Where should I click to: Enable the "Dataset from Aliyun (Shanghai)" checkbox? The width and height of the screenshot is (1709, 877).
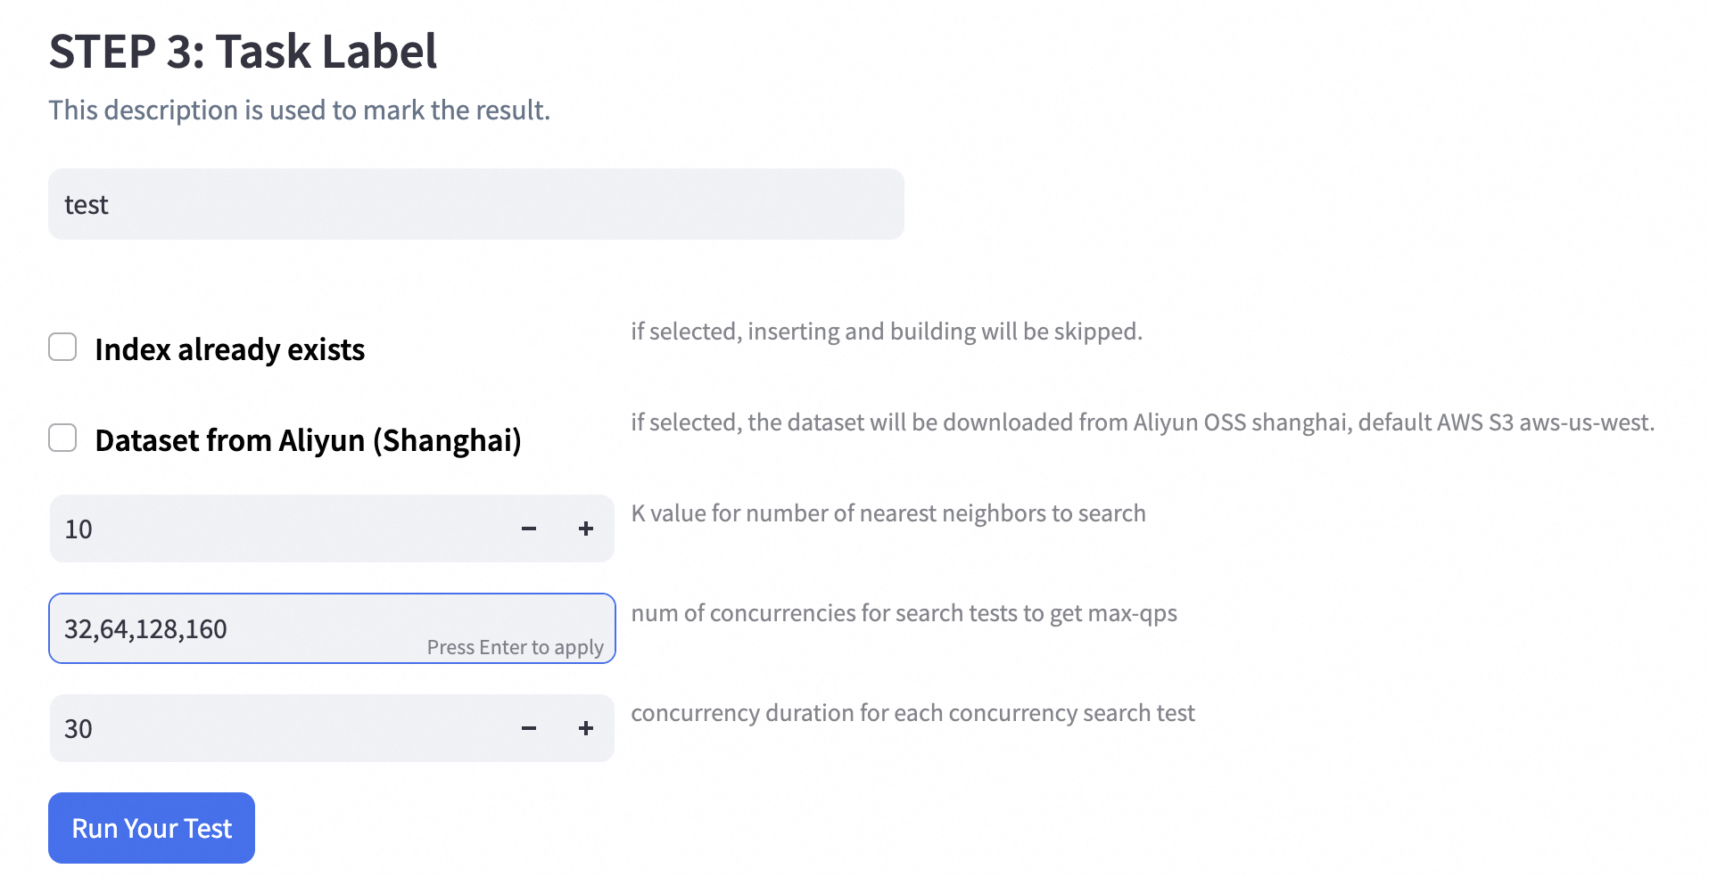point(62,438)
